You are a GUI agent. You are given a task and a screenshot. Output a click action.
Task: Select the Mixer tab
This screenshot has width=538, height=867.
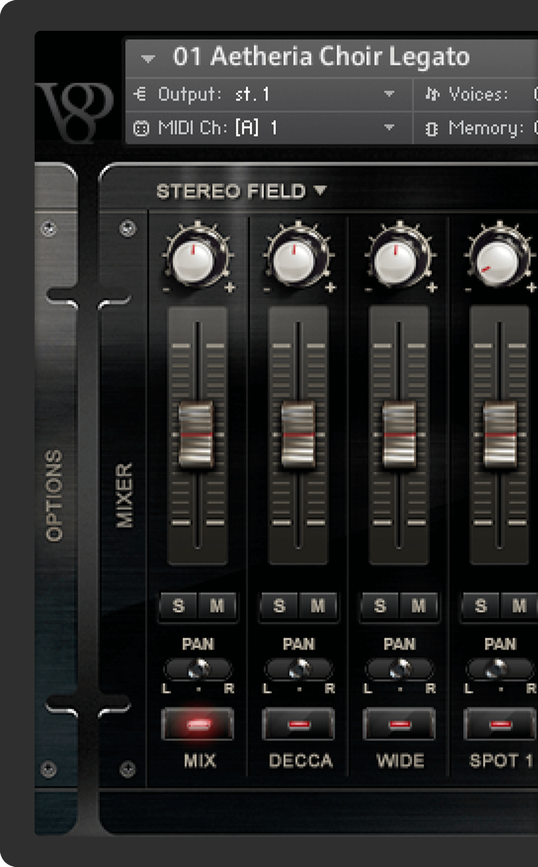click(125, 495)
